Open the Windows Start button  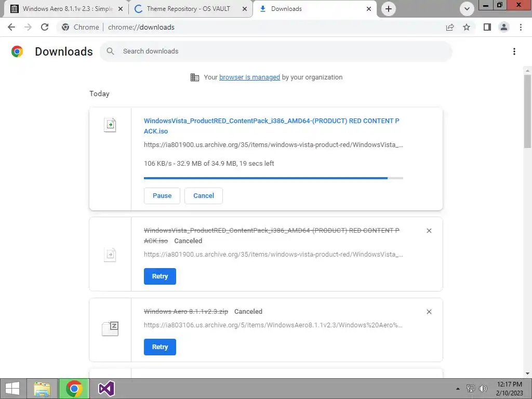tap(12, 389)
